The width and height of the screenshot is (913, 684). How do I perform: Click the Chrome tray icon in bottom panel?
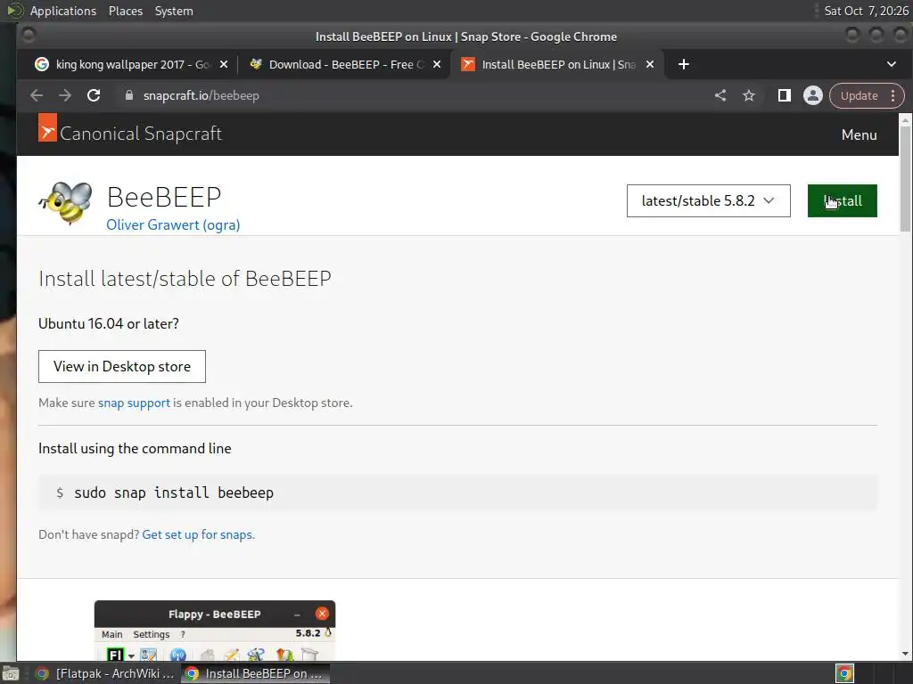click(x=844, y=673)
